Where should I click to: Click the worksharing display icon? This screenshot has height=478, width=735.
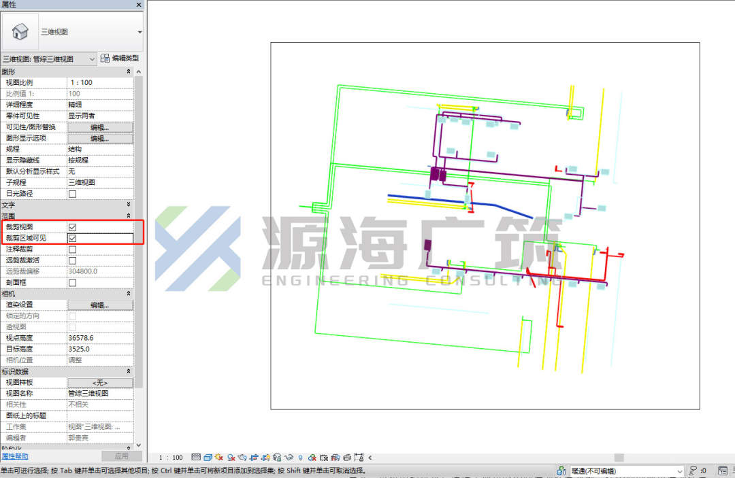tap(312, 458)
